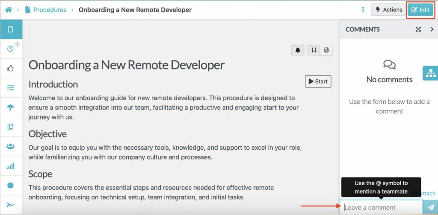Open the checklist tasks sidebar icon
The image size is (438, 215).
pyautogui.click(x=11, y=87)
